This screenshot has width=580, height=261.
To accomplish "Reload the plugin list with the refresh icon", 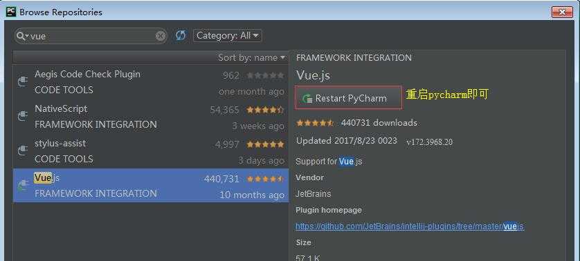I will (181, 36).
